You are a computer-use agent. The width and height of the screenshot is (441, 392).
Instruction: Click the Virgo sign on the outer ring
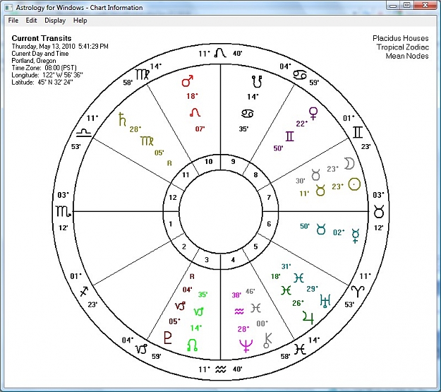click(x=142, y=74)
